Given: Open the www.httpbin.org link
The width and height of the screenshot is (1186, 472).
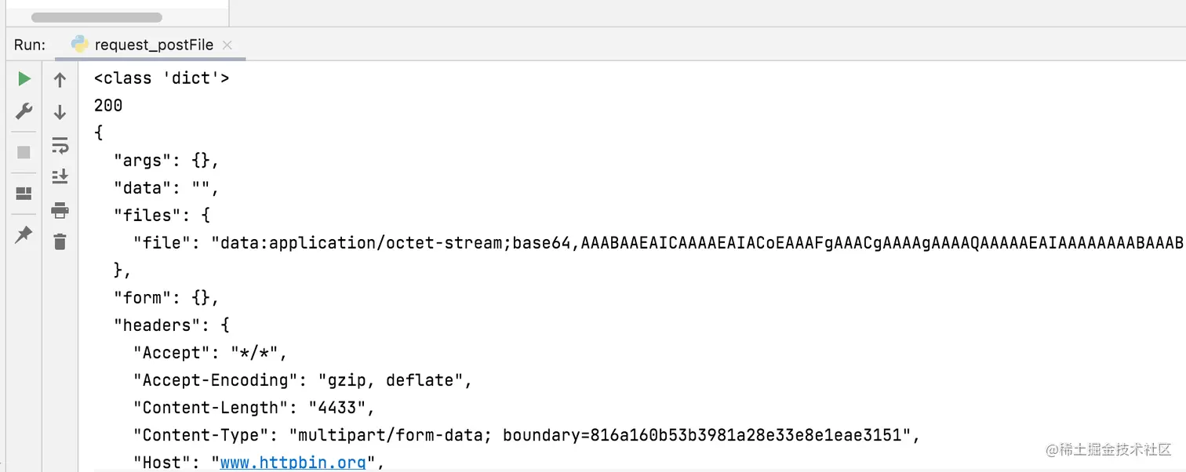Looking at the screenshot, I should [x=293, y=463].
